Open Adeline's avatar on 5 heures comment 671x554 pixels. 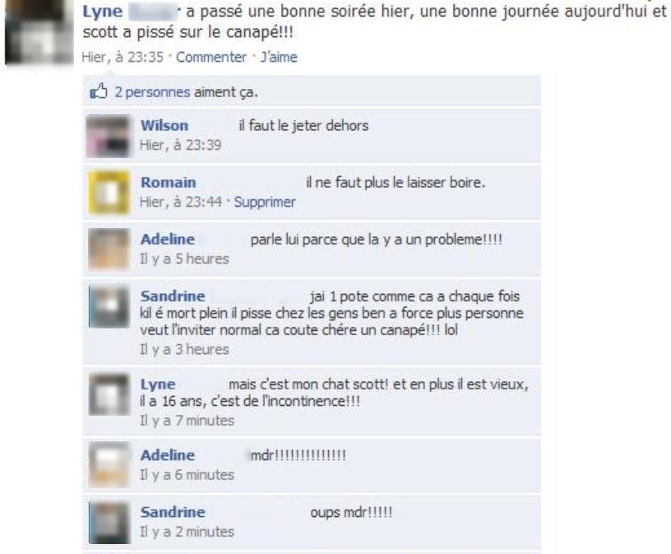click(x=109, y=249)
